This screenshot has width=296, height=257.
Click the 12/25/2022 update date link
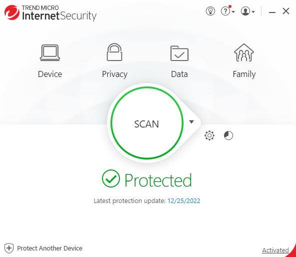click(x=184, y=200)
